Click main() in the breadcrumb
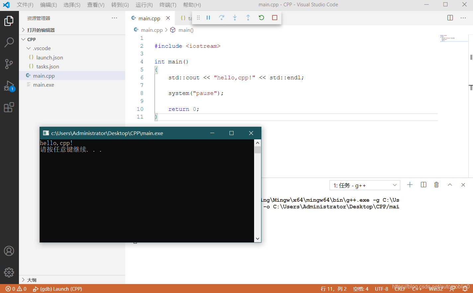This screenshot has height=293, width=473. point(186,30)
